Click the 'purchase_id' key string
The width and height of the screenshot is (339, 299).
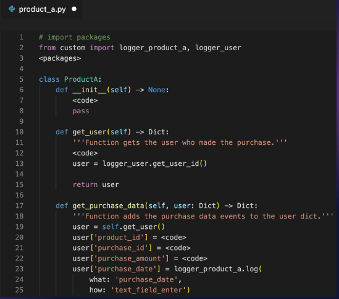coord(121,248)
